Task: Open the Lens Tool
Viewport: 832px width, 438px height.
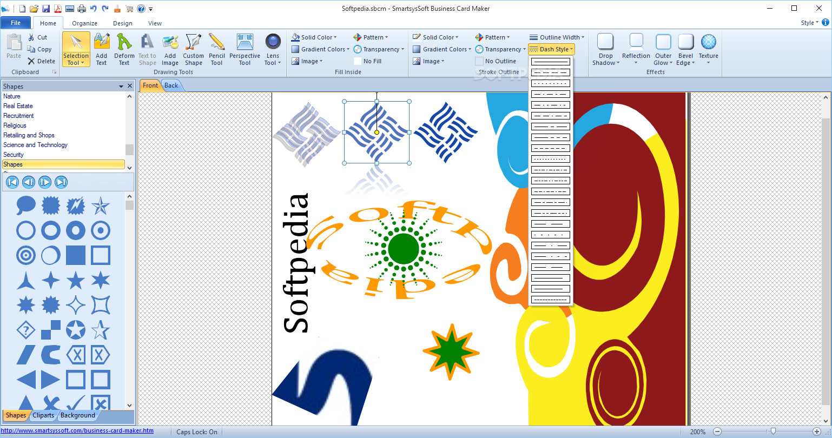Action: point(273,49)
